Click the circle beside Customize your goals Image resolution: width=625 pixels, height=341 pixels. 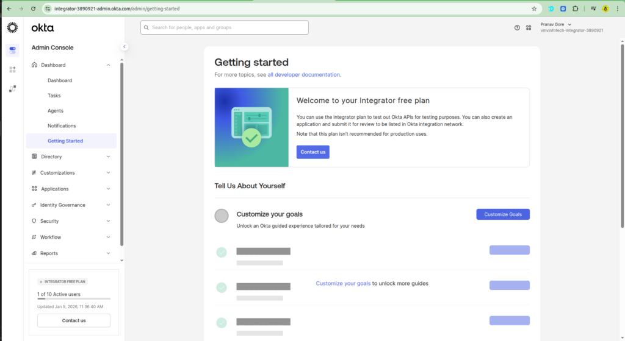click(222, 216)
